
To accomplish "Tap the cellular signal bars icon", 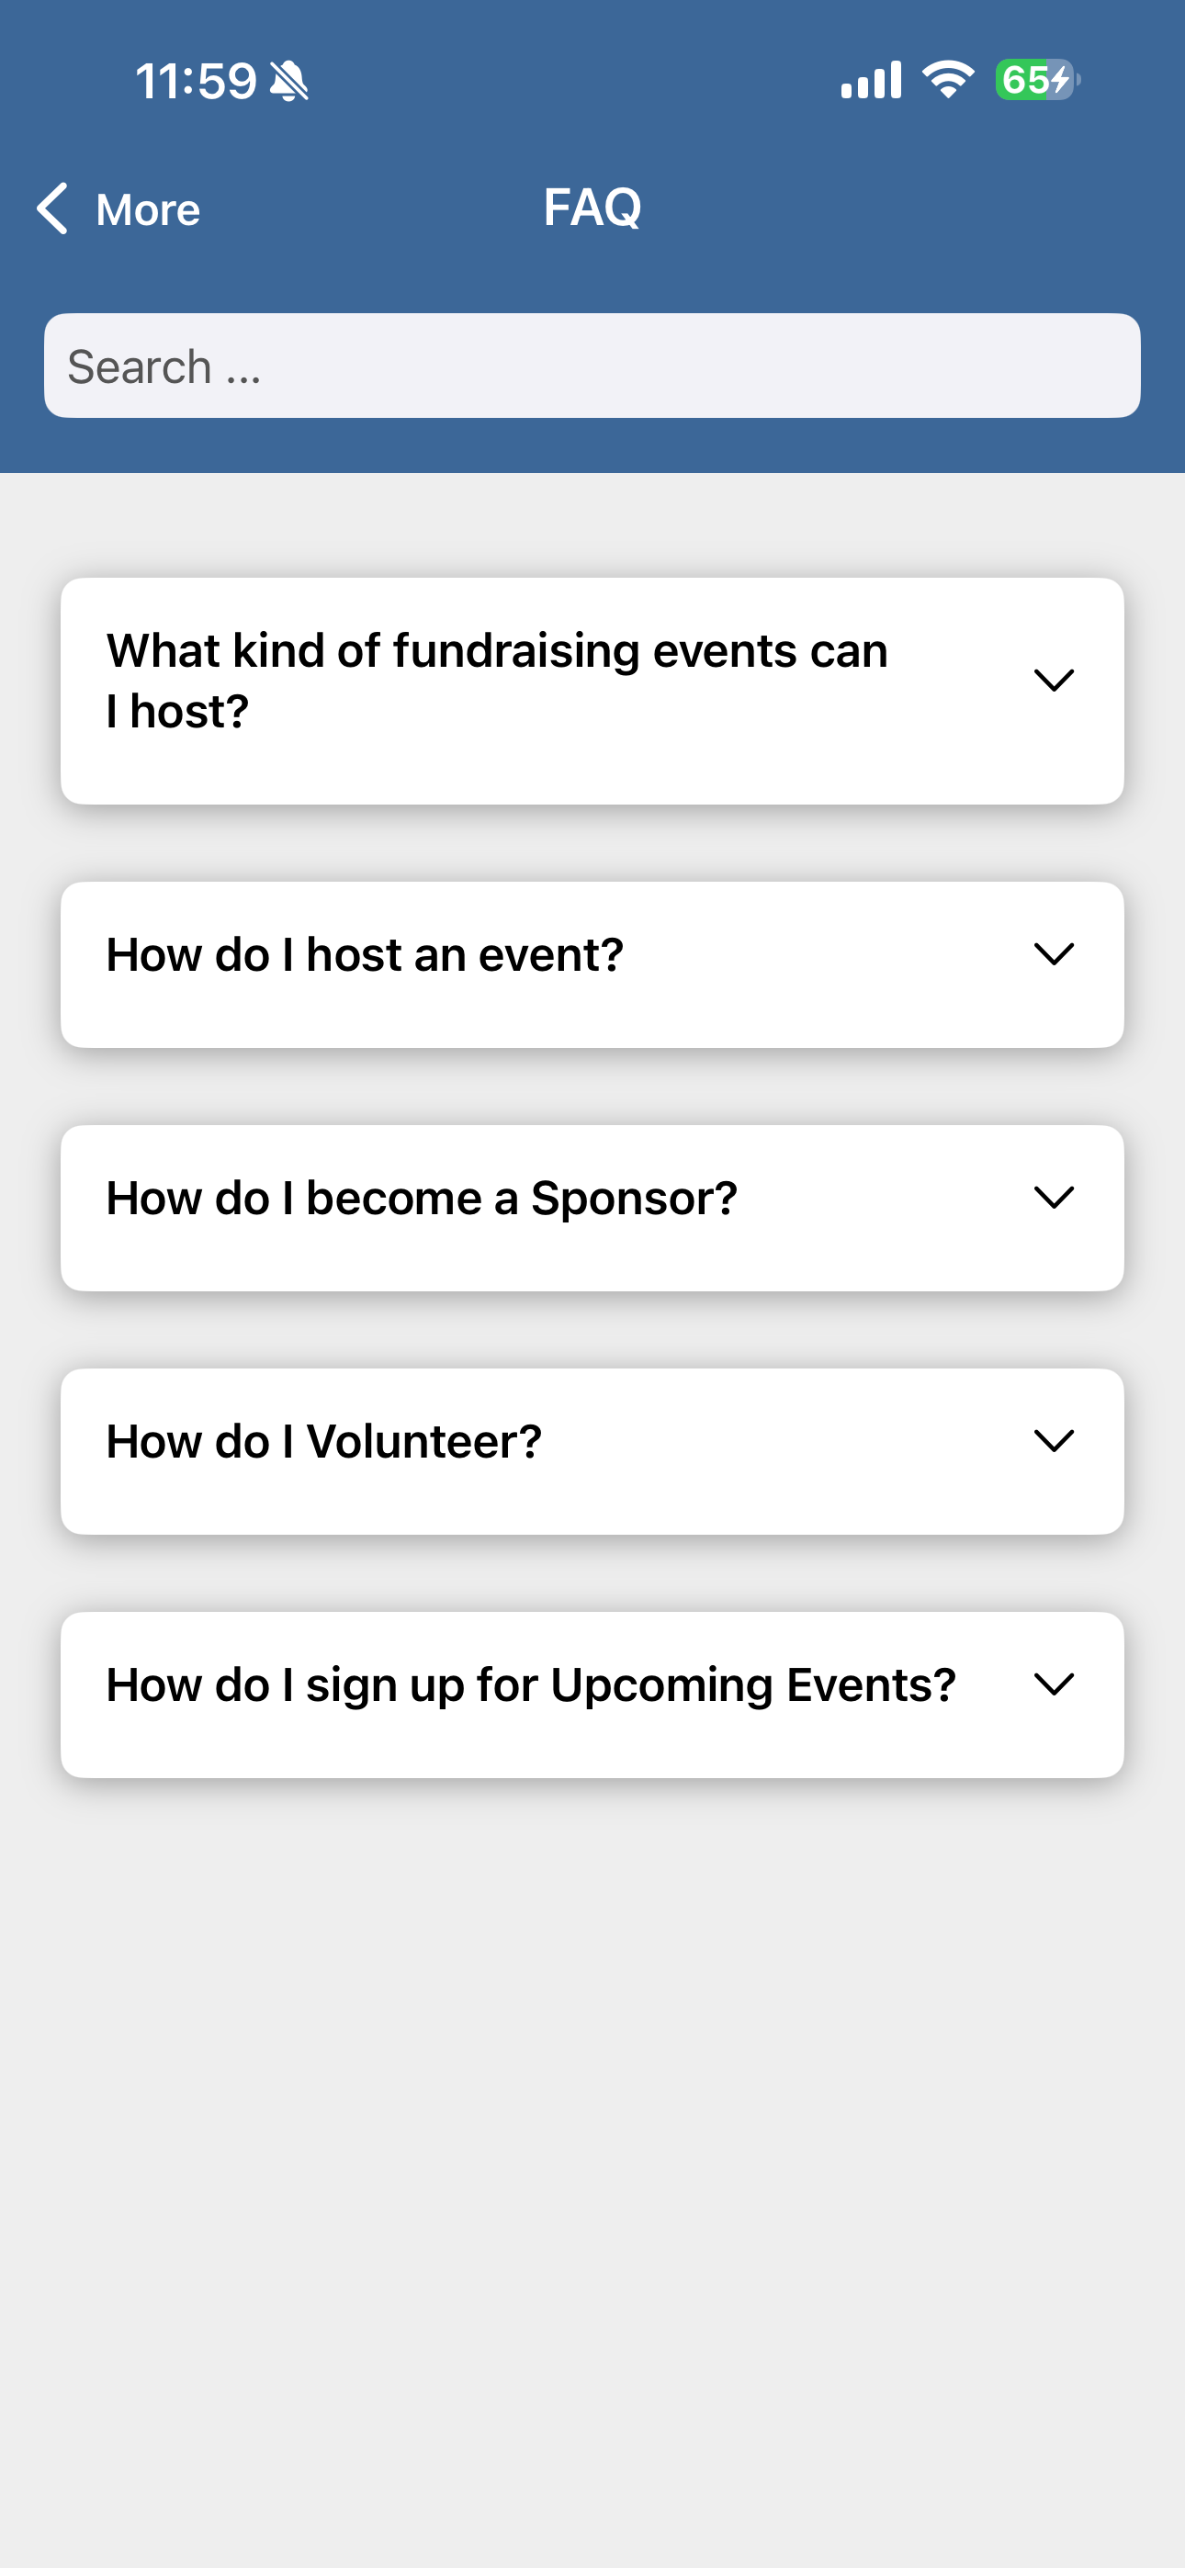I will [871, 80].
